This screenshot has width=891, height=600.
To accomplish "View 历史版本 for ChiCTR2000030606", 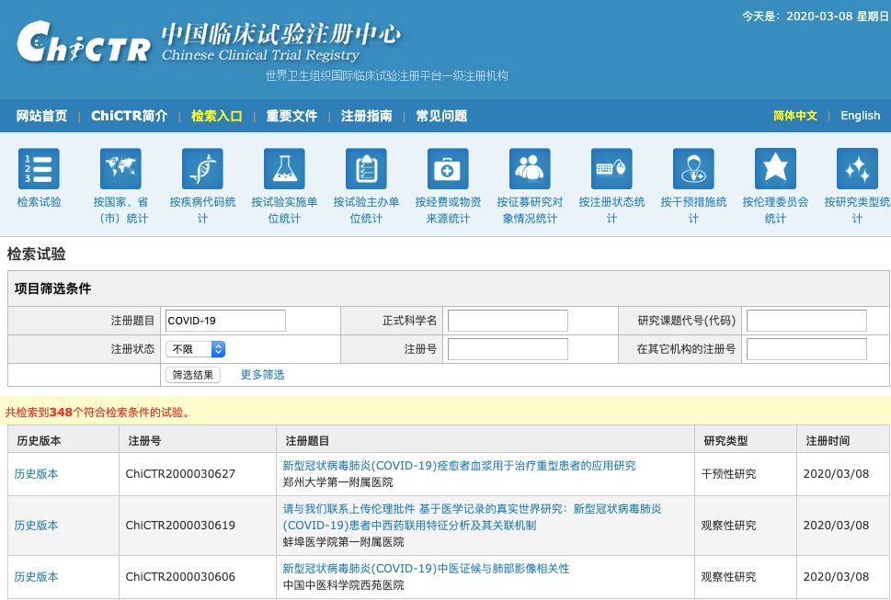I will coord(36,577).
